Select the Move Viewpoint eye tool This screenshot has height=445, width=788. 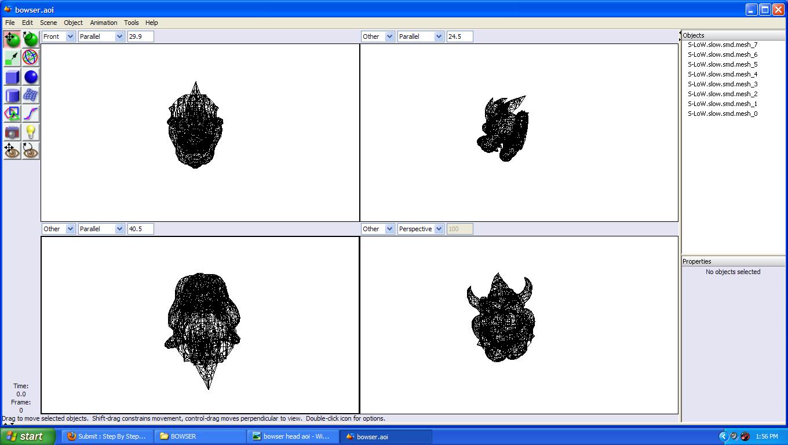(x=12, y=151)
